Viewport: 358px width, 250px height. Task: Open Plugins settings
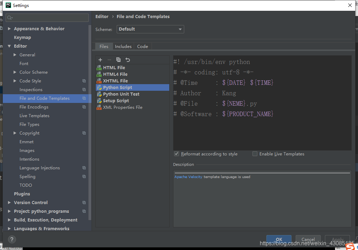pos(22,194)
